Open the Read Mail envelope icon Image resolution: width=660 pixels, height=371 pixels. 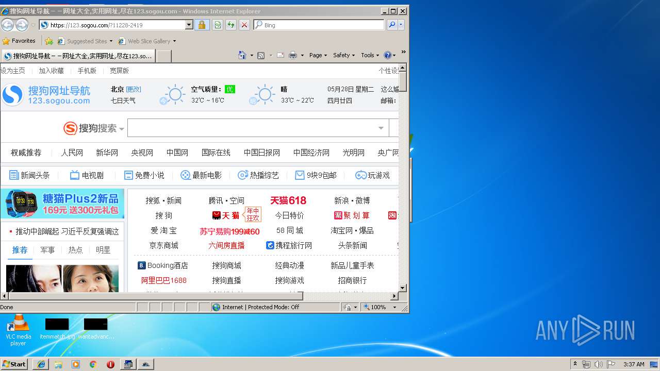tap(280, 55)
